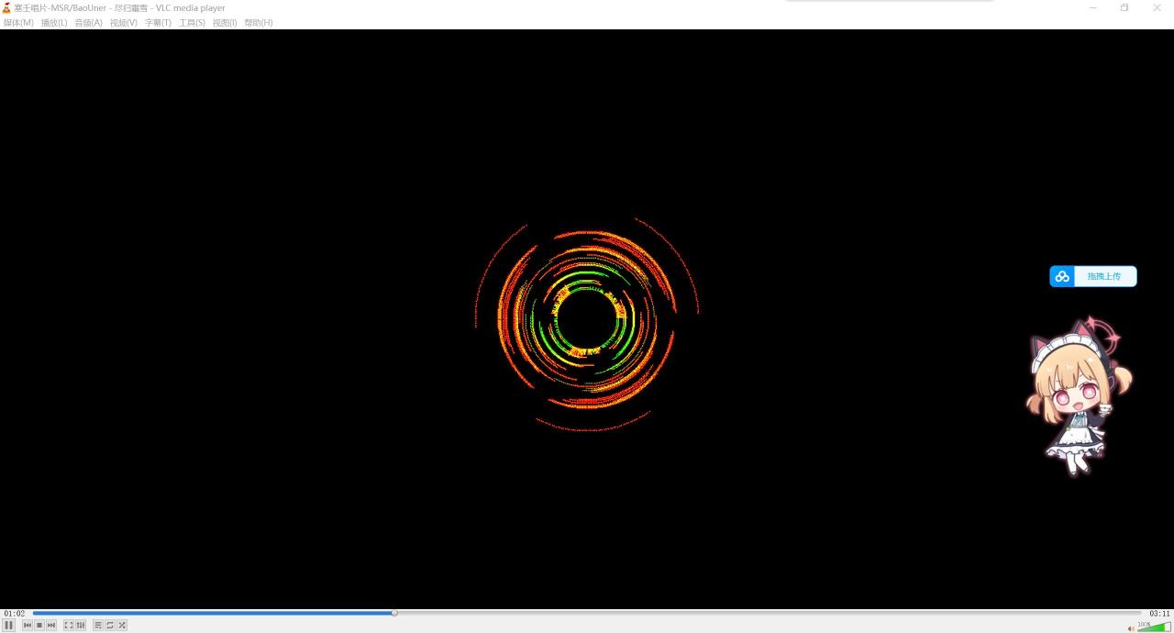
Task: Open extended settings and effects panel
Action: tap(81, 625)
